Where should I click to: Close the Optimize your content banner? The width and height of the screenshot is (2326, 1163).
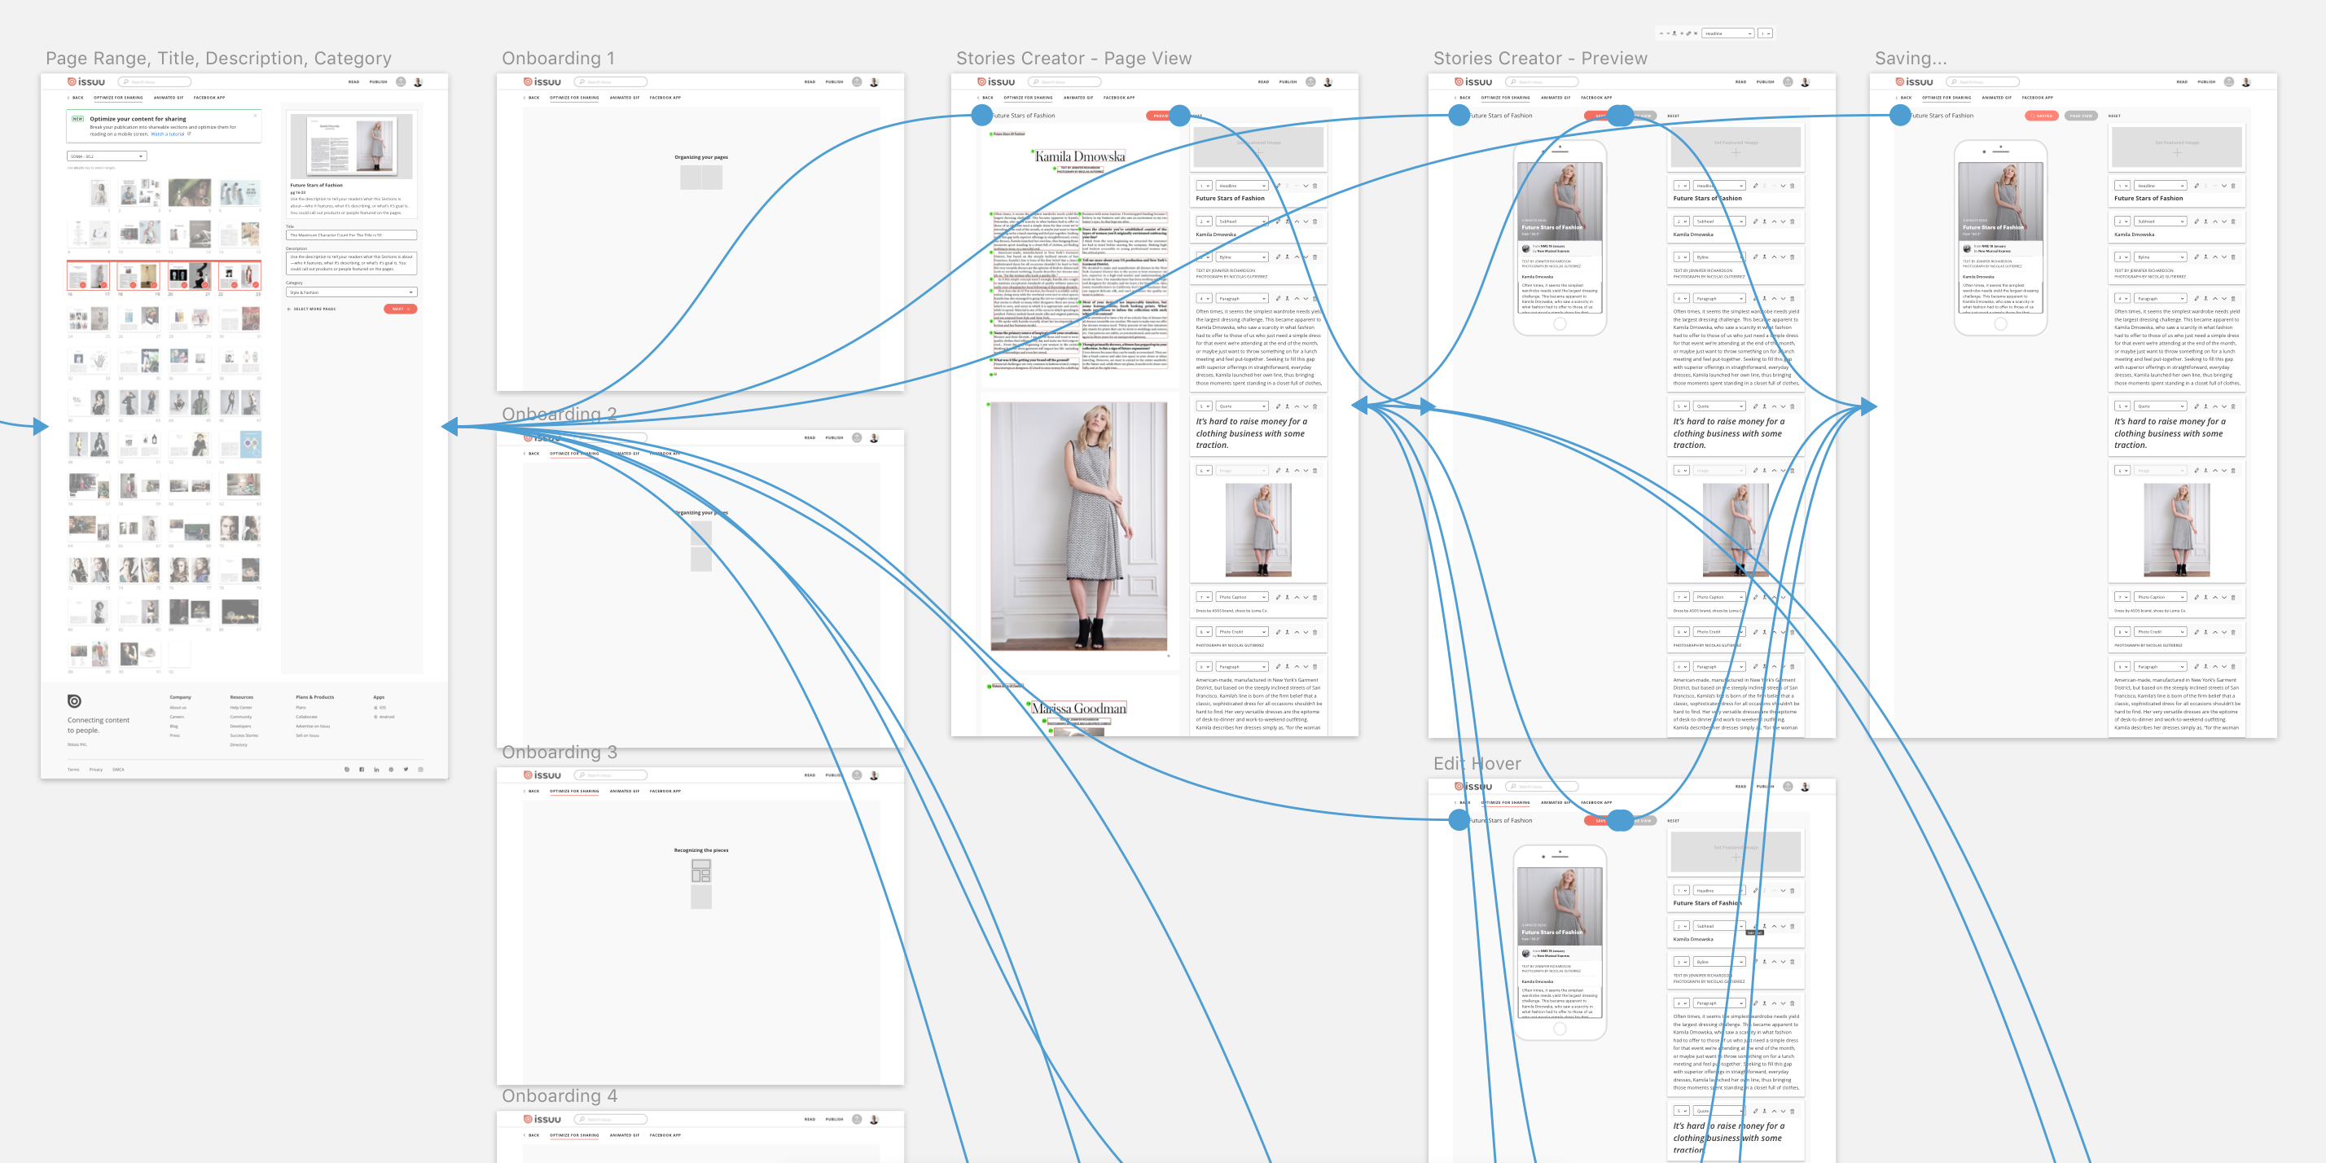[256, 116]
